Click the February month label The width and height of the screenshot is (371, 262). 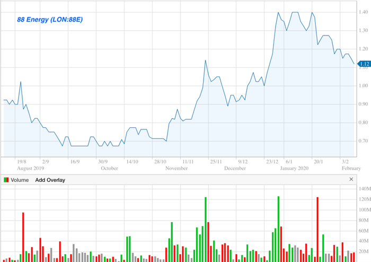pos(351,168)
